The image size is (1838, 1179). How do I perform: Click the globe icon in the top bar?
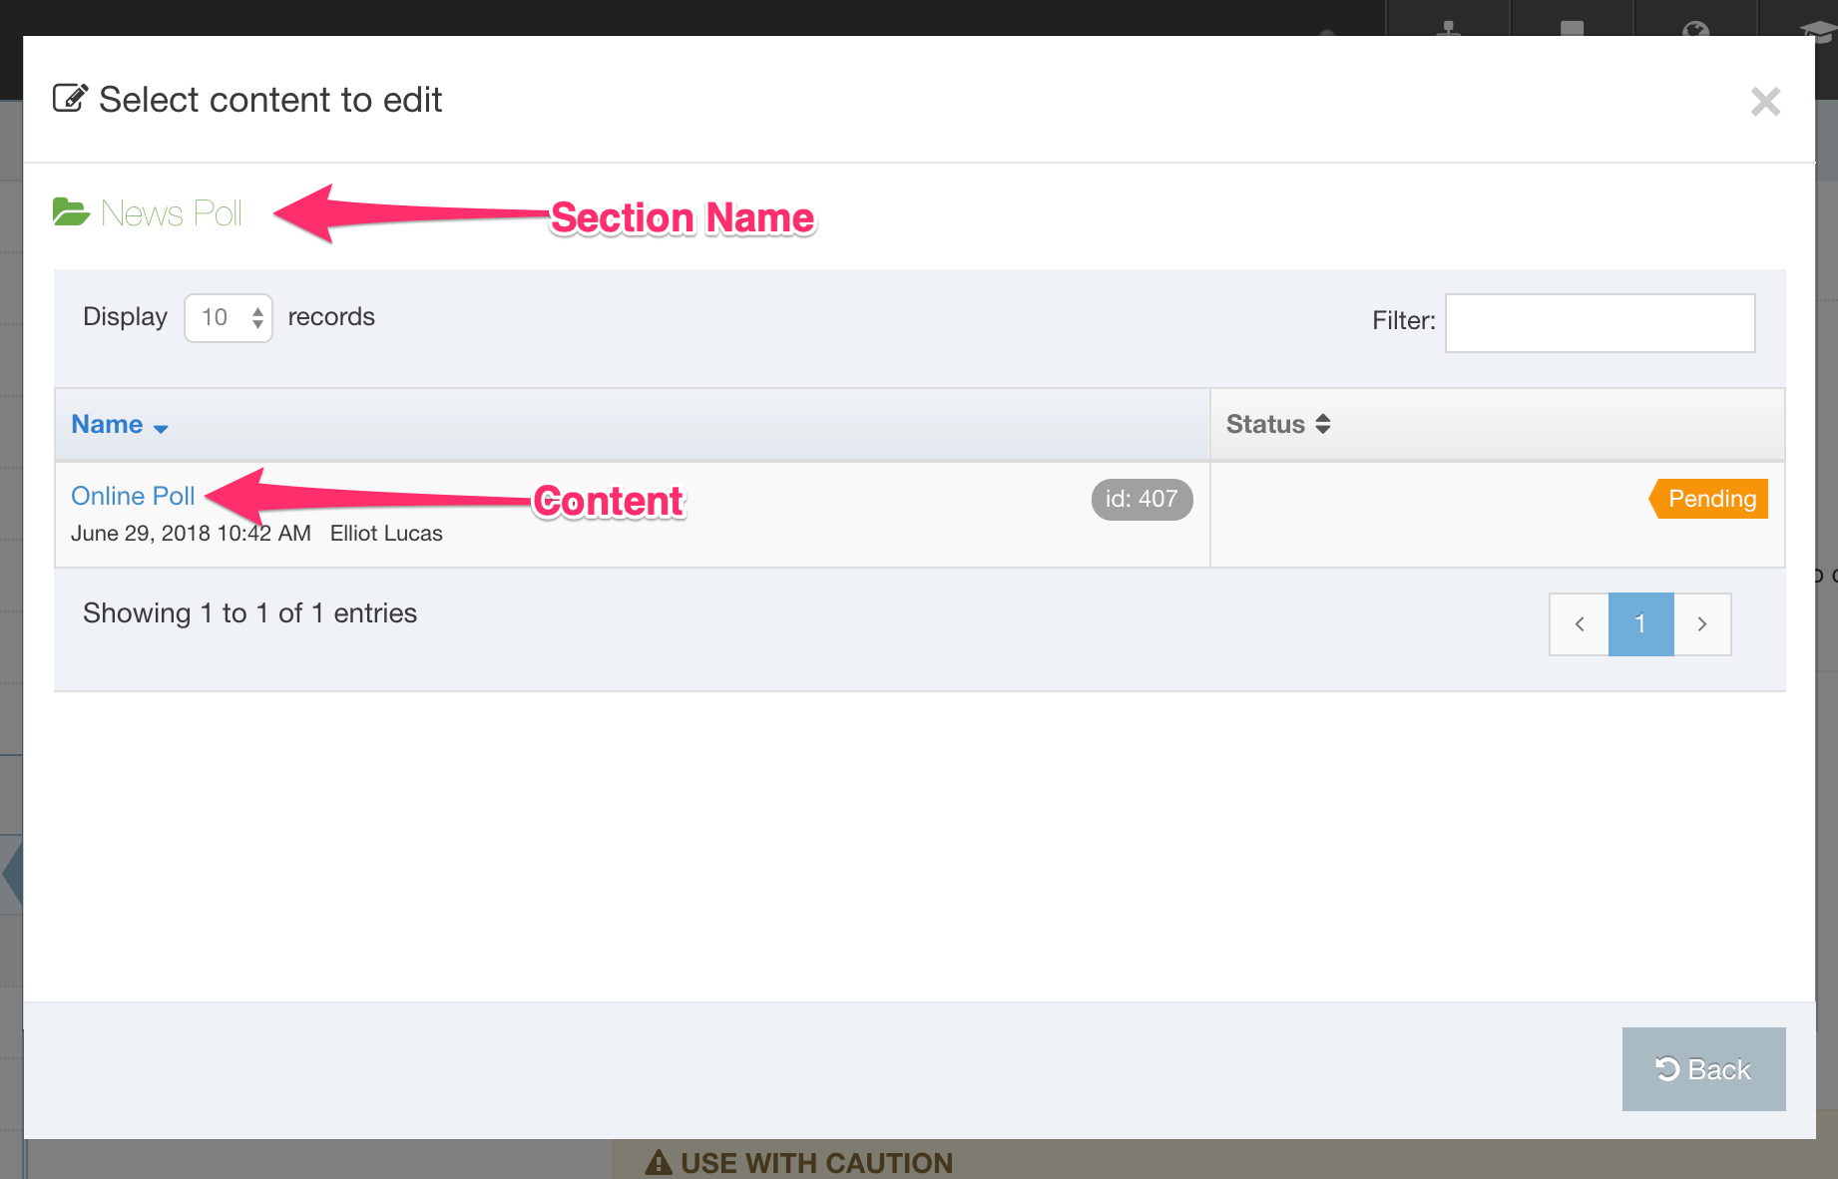[1695, 30]
